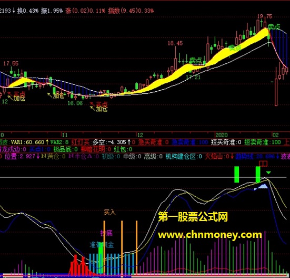The width and height of the screenshot is (290, 278).
Task: Select the 中级:0 indicator
Action: click(x=132, y=157)
